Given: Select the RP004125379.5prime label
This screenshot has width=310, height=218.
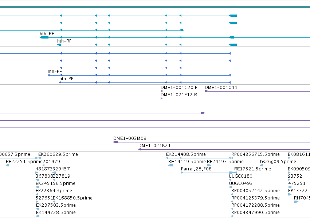Looking at the screenshot, I should [255, 198].
